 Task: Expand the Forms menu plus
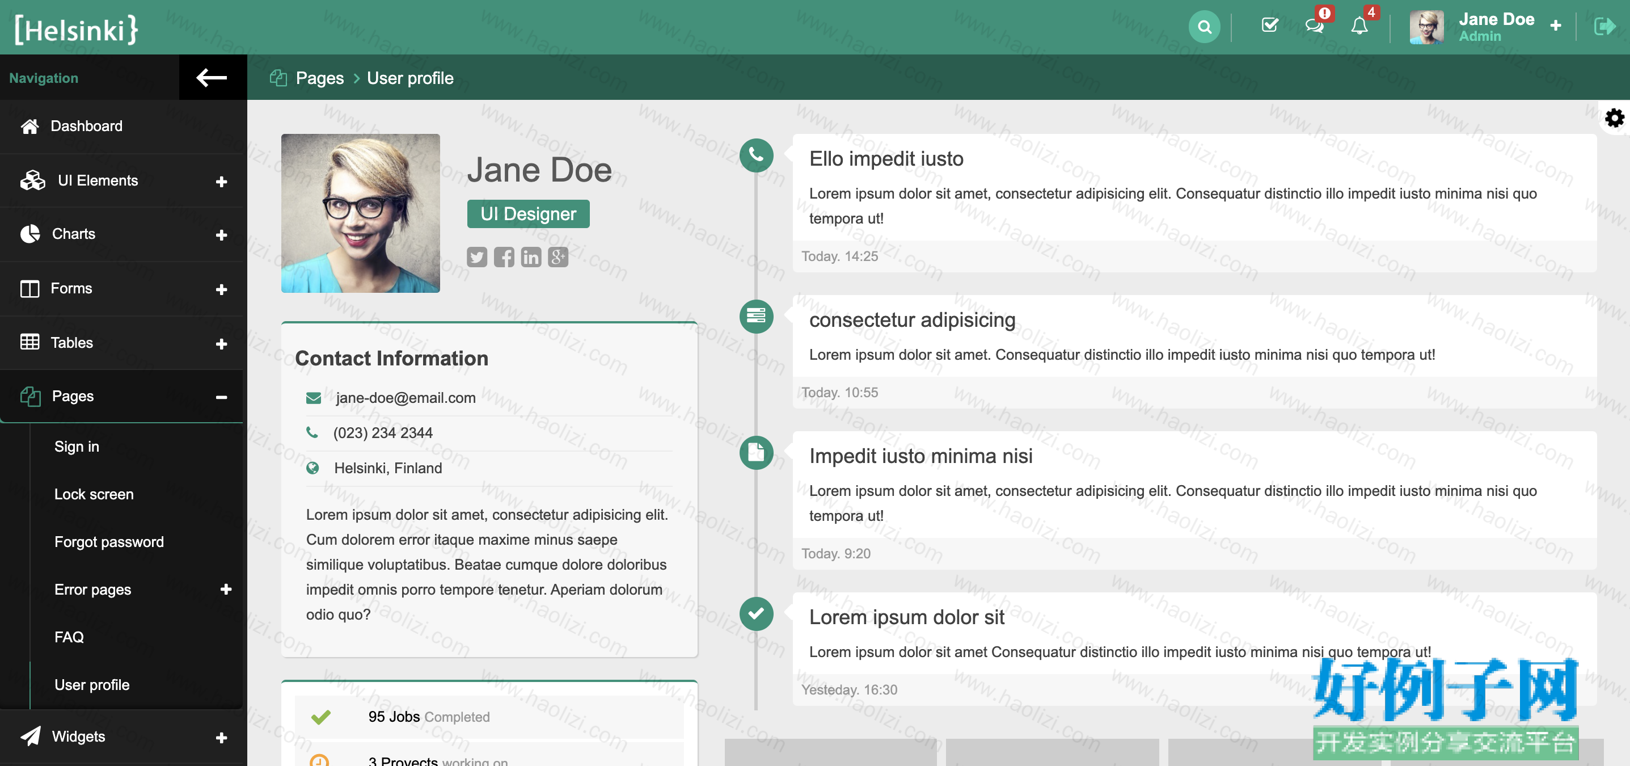pyautogui.click(x=221, y=289)
